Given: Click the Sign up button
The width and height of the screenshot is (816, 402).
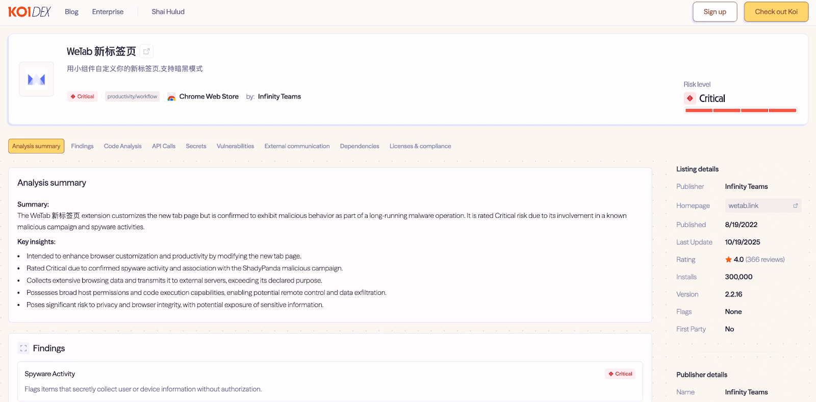Looking at the screenshot, I should [x=715, y=12].
